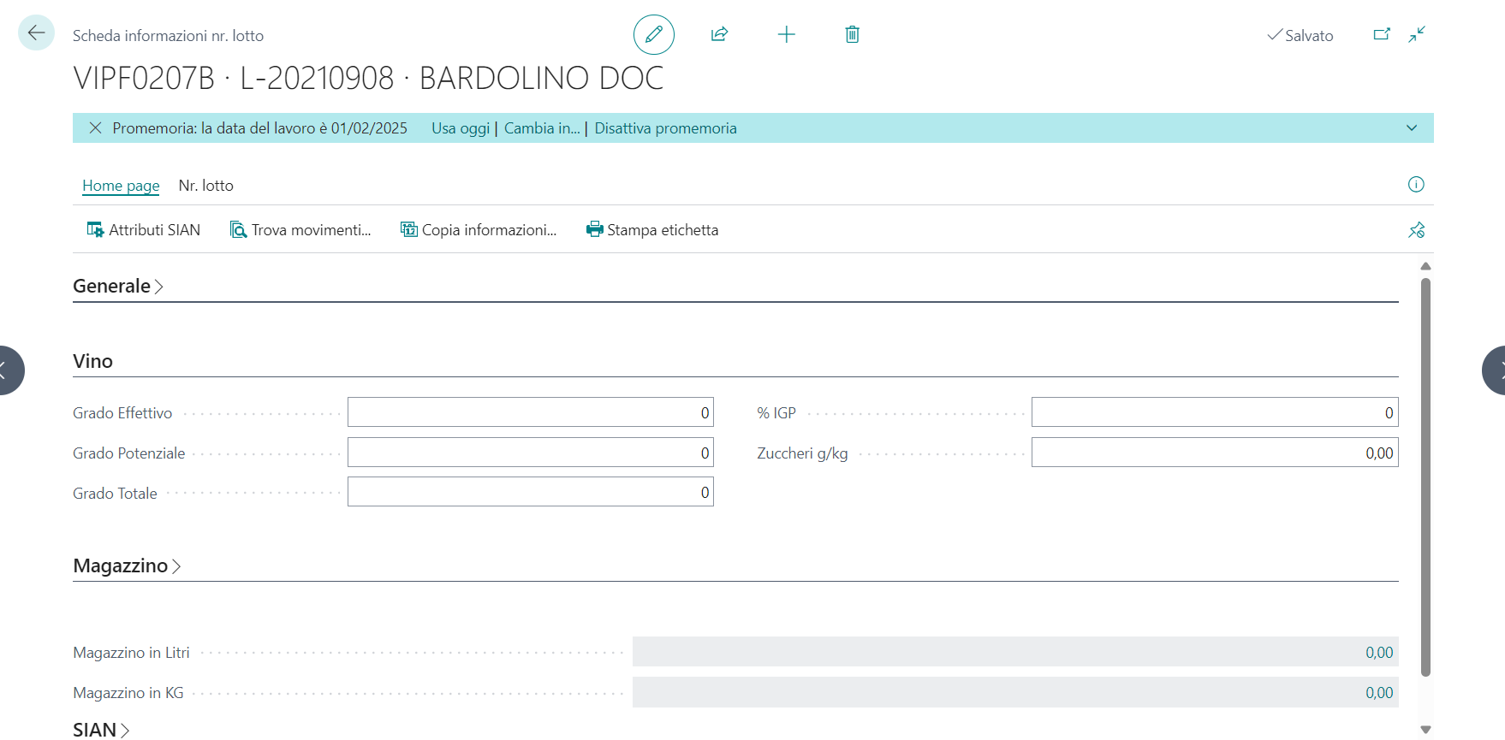Click the back arrow button
The image size is (1505, 740).
tap(36, 33)
